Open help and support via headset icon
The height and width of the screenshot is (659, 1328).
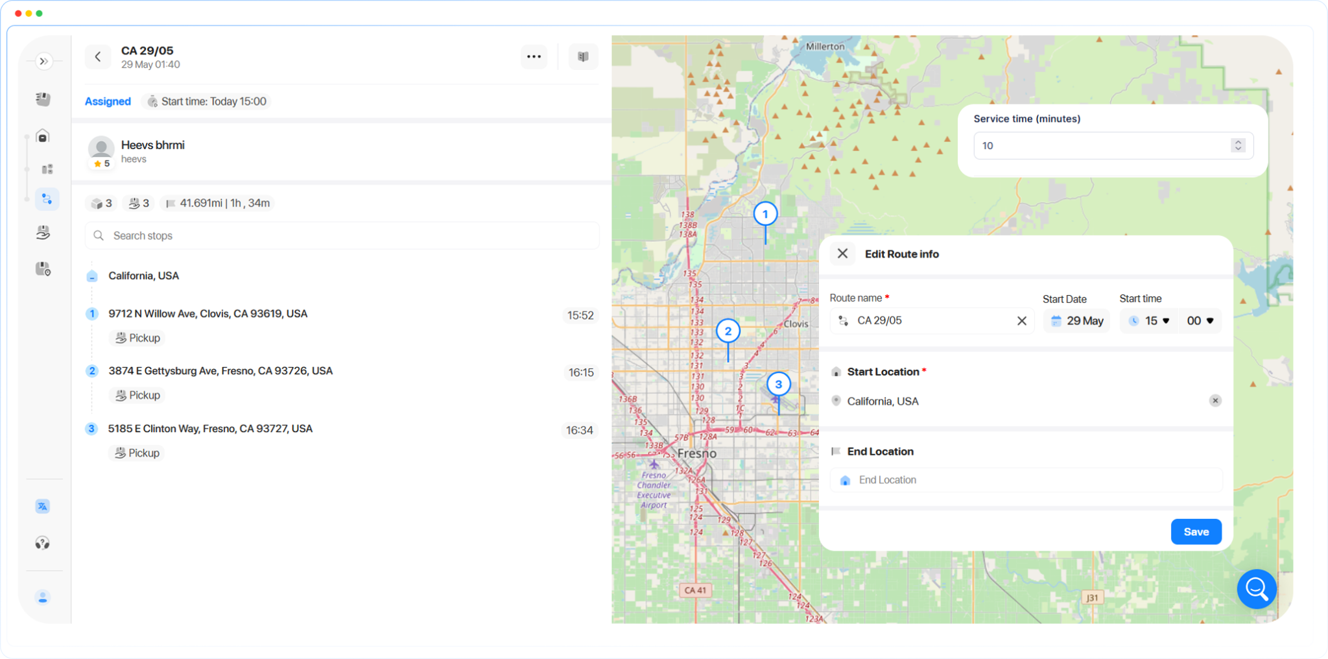pyautogui.click(x=43, y=544)
